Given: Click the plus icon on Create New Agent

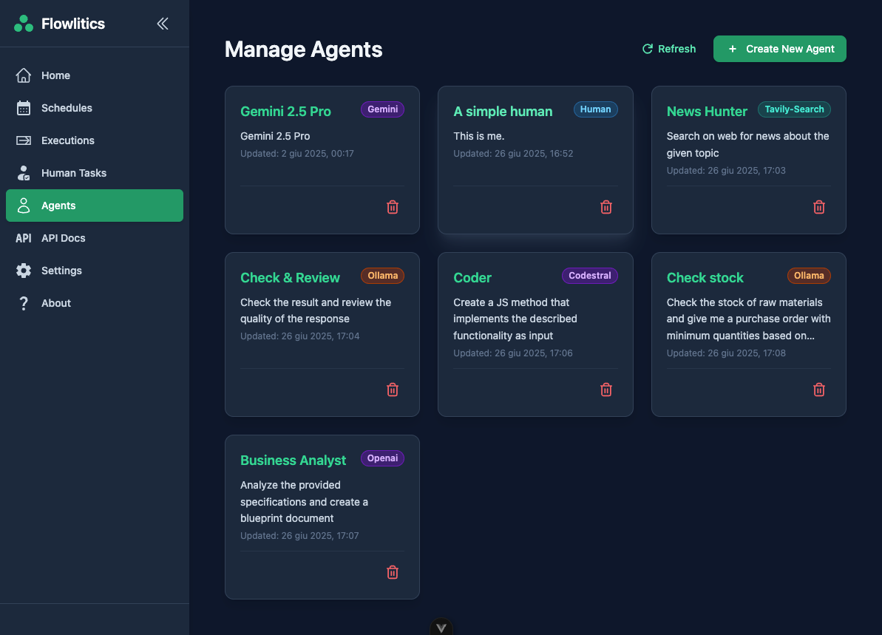Looking at the screenshot, I should 733,49.
